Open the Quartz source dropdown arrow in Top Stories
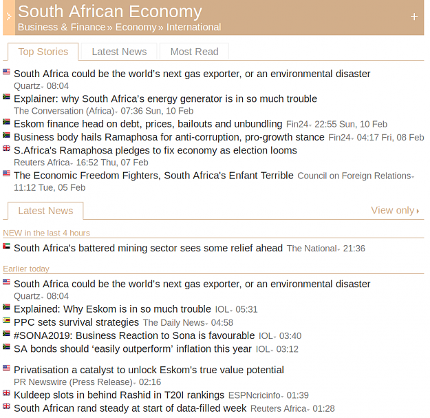The height and width of the screenshot is (418, 430). (x=42, y=87)
